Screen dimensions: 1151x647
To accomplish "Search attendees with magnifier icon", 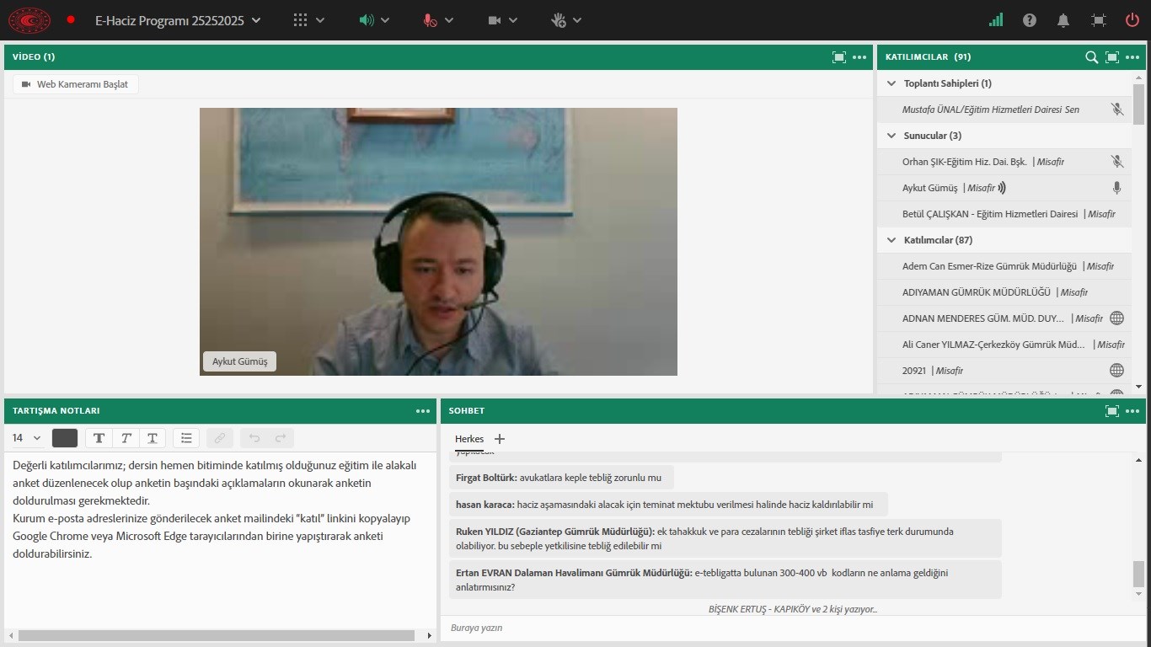I will coord(1091,57).
